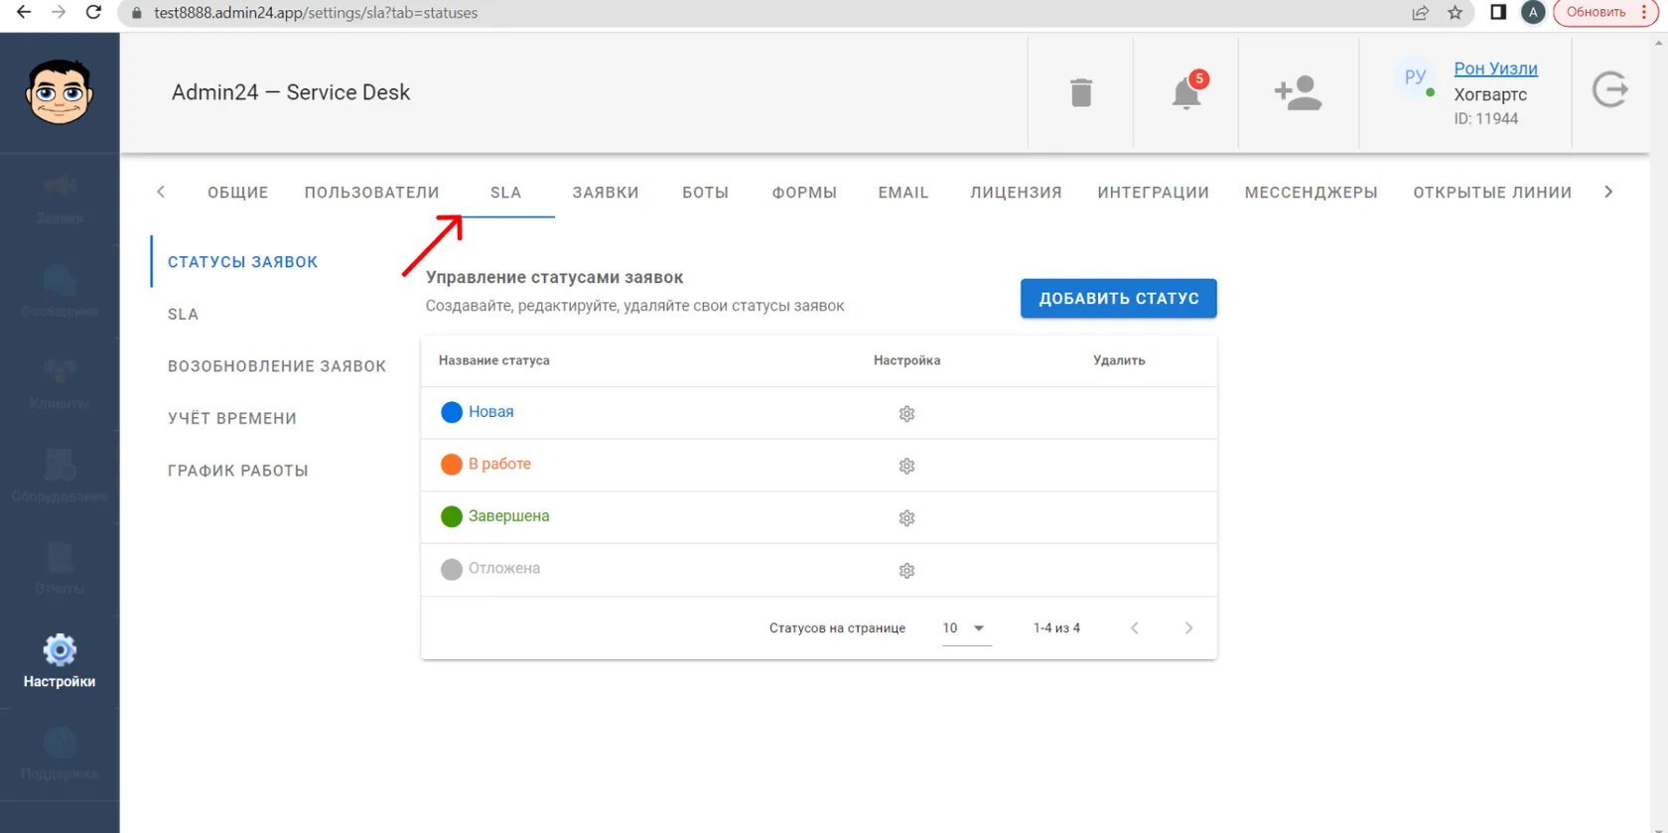Open the Рон Уизли profile link

click(1496, 69)
